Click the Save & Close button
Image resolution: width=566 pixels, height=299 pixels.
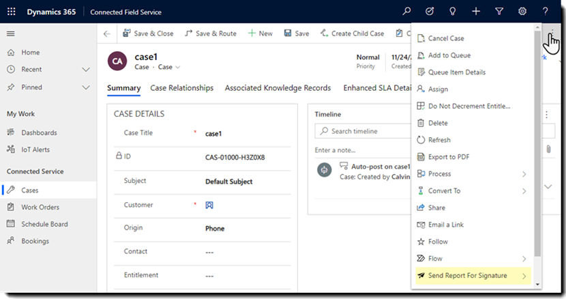click(148, 33)
